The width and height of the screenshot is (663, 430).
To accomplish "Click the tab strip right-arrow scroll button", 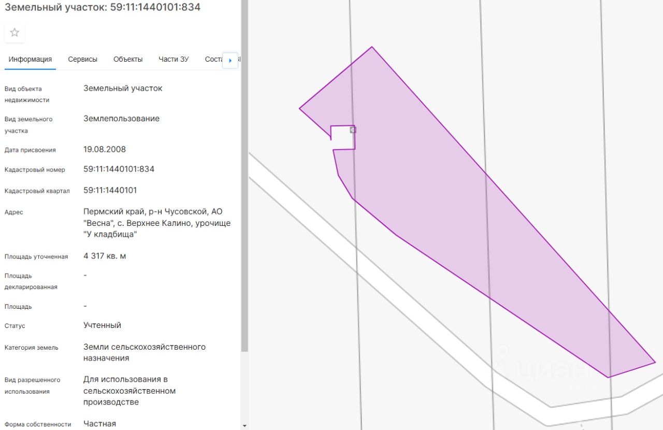I will (x=230, y=60).
